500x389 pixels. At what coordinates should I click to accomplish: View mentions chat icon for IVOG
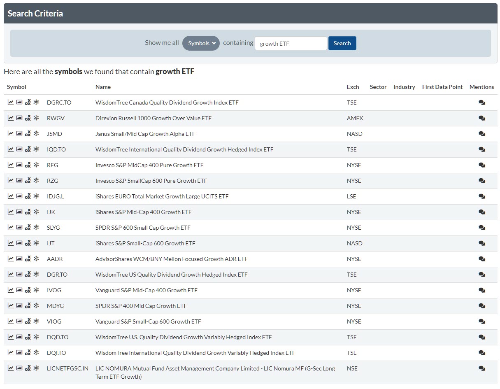(482, 290)
